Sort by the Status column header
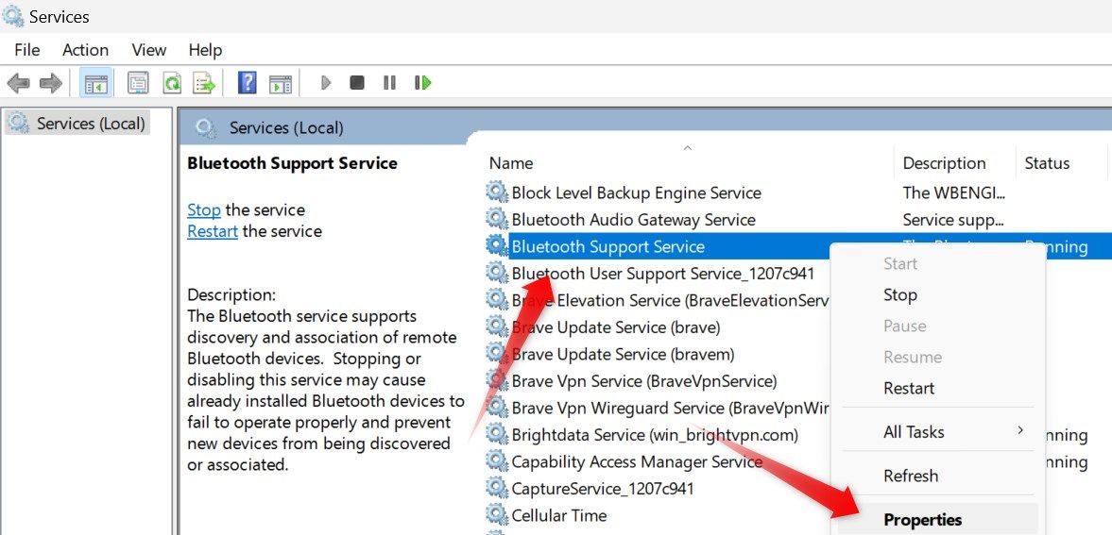Image resolution: width=1112 pixels, height=535 pixels. (x=1047, y=163)
